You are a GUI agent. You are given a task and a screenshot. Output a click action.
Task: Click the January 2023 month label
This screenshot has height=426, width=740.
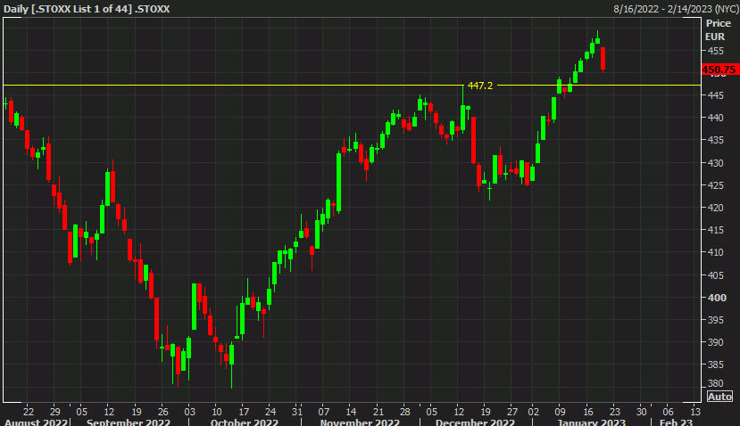[591, 422]
